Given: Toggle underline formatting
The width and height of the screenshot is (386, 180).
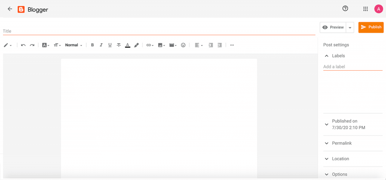Looking at the screenshot, I should [x=110, y=45].
